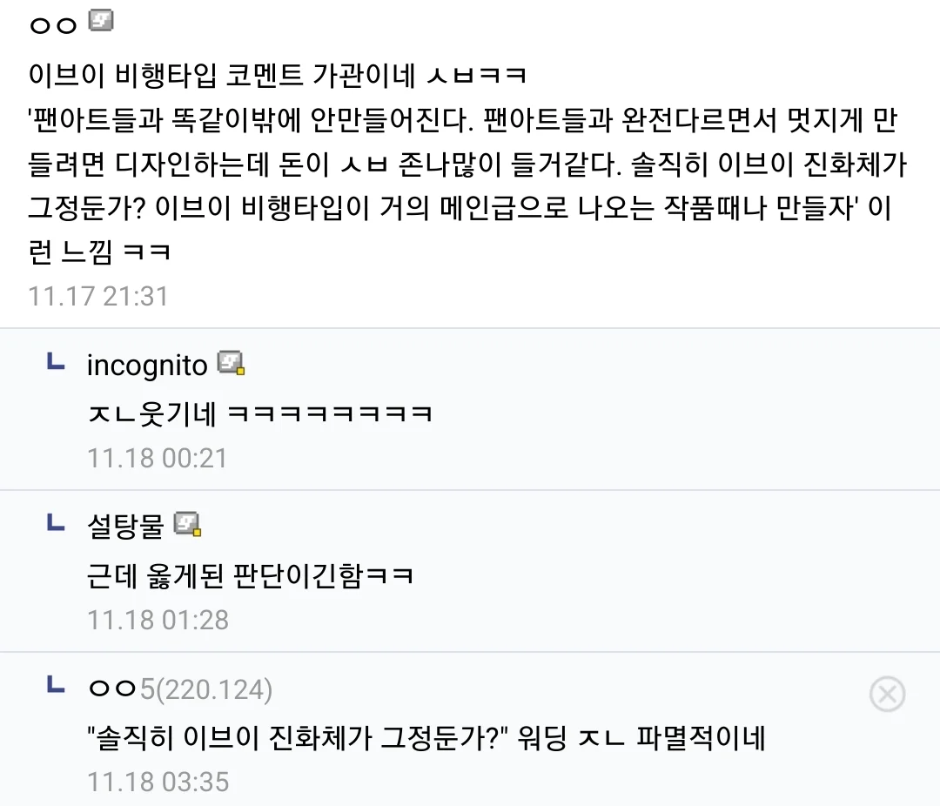This screenshot has width=940, height=806.
Task: Click the gallog icon next to incognito
Action: click(x=231, y=363)
